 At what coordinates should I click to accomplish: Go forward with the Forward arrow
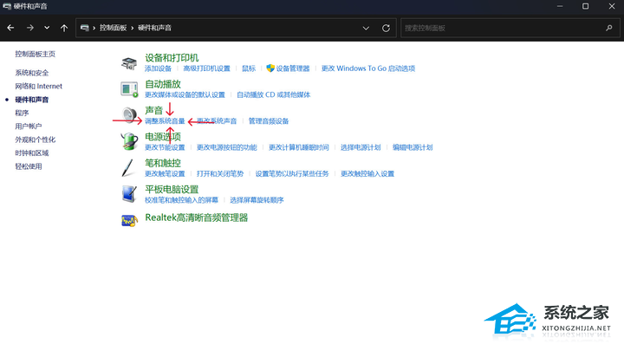click(29, 28)
